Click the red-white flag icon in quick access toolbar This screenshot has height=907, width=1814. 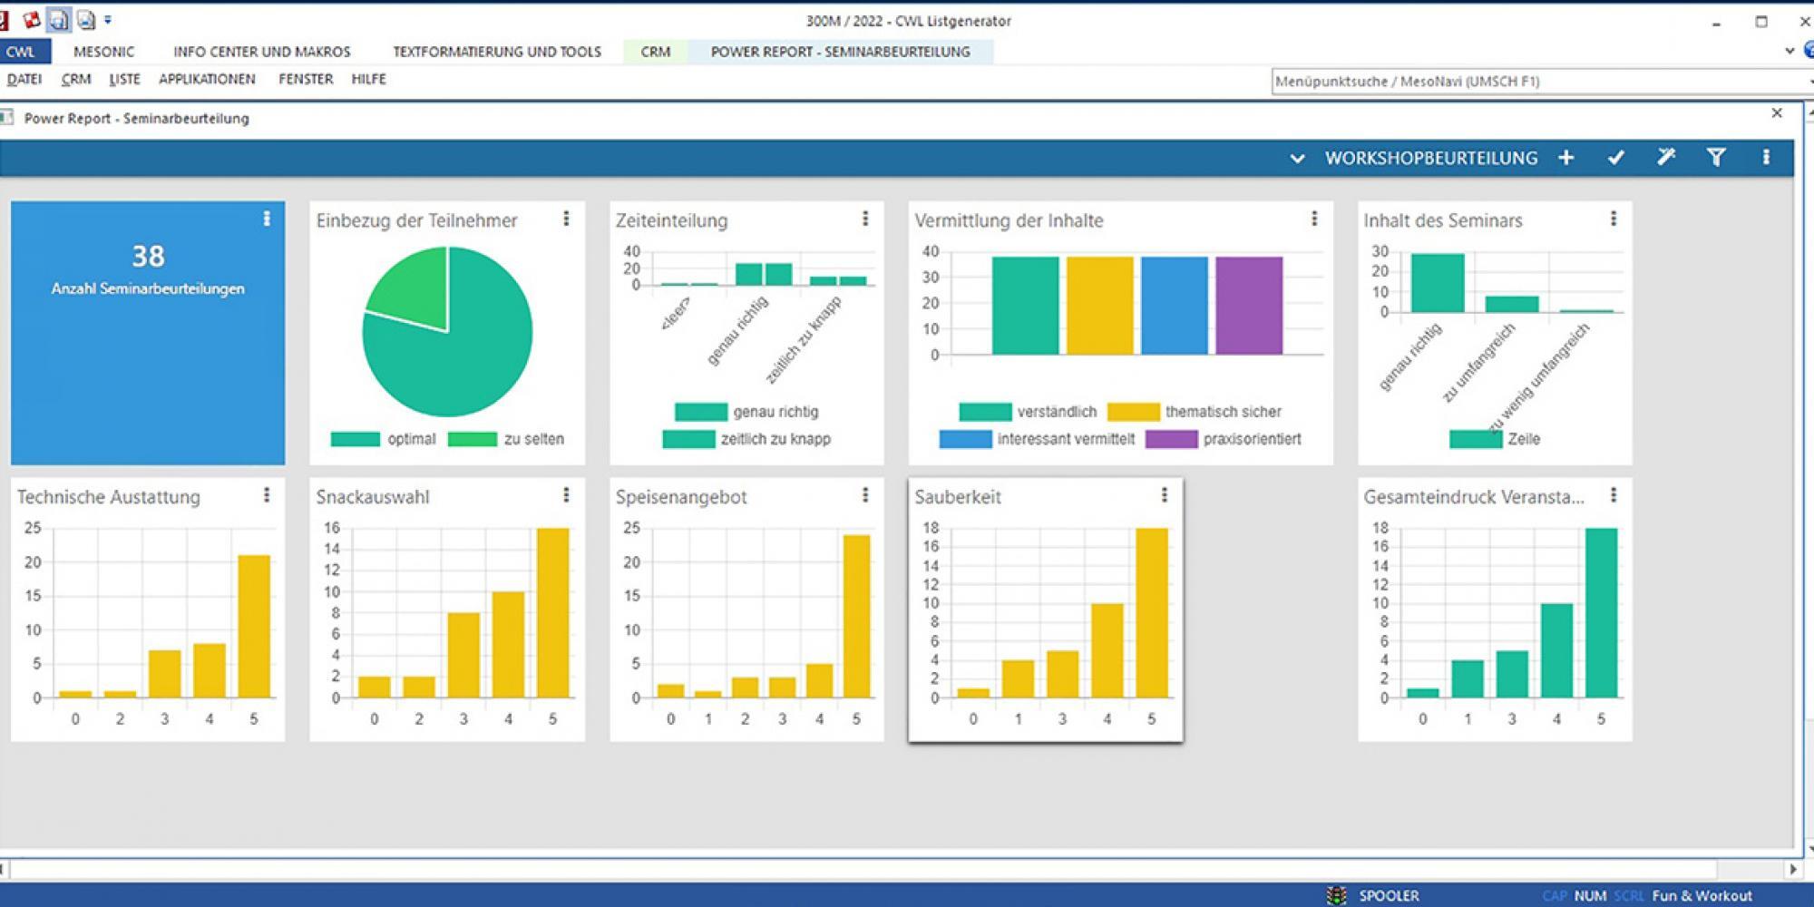pos(32,20)
